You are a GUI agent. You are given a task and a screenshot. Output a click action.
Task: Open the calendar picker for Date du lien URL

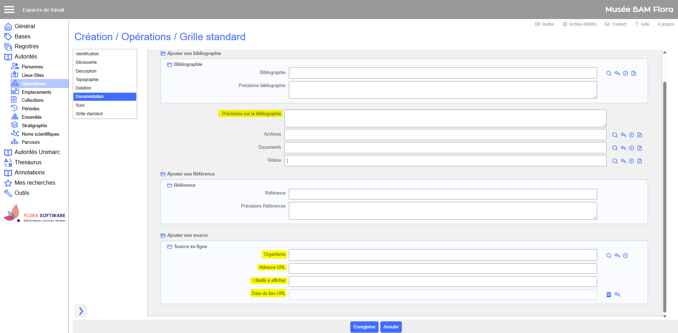609,295
